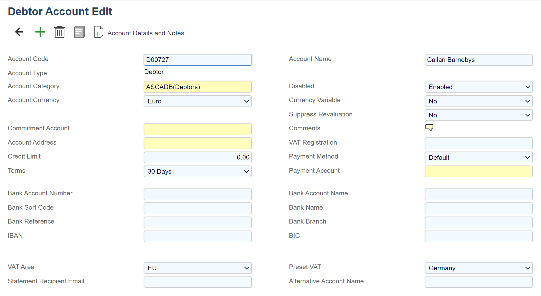Open the Comments speech bubble icon

(x=429, y=128)
